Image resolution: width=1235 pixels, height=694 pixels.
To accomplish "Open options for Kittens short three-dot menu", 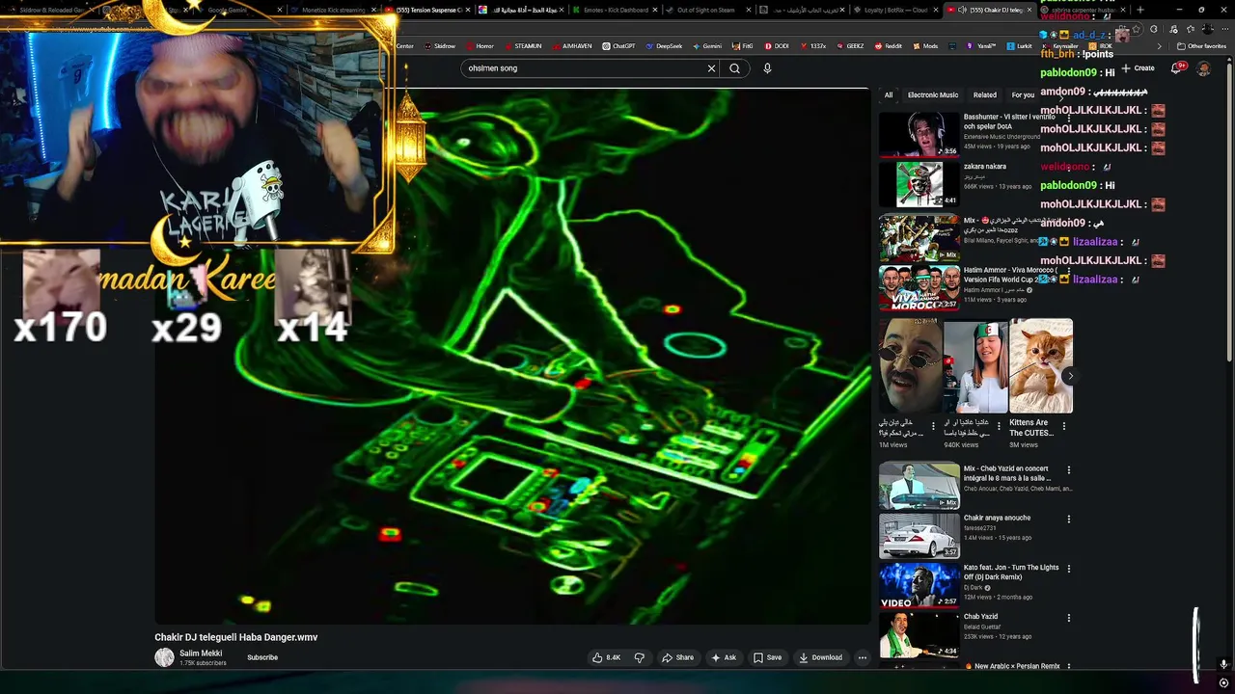I will (1064, 426).
